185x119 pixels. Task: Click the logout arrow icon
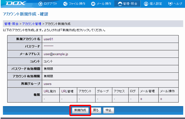pyautogui.click(x=40, y=4)
